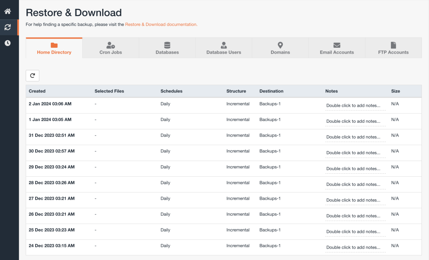429x260 pixels.
Task: Click the refresh backups list button
Action: click(x=33, y=75)
